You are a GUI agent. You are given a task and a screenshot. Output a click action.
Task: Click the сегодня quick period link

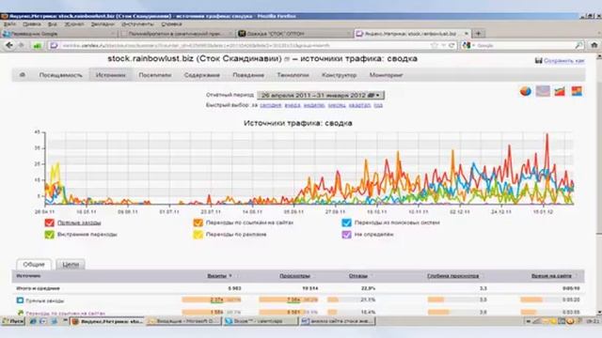(270, 105)
